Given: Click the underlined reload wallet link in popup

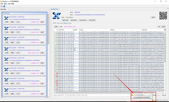Looking at the screenshot, I should [x=142, y=97].
